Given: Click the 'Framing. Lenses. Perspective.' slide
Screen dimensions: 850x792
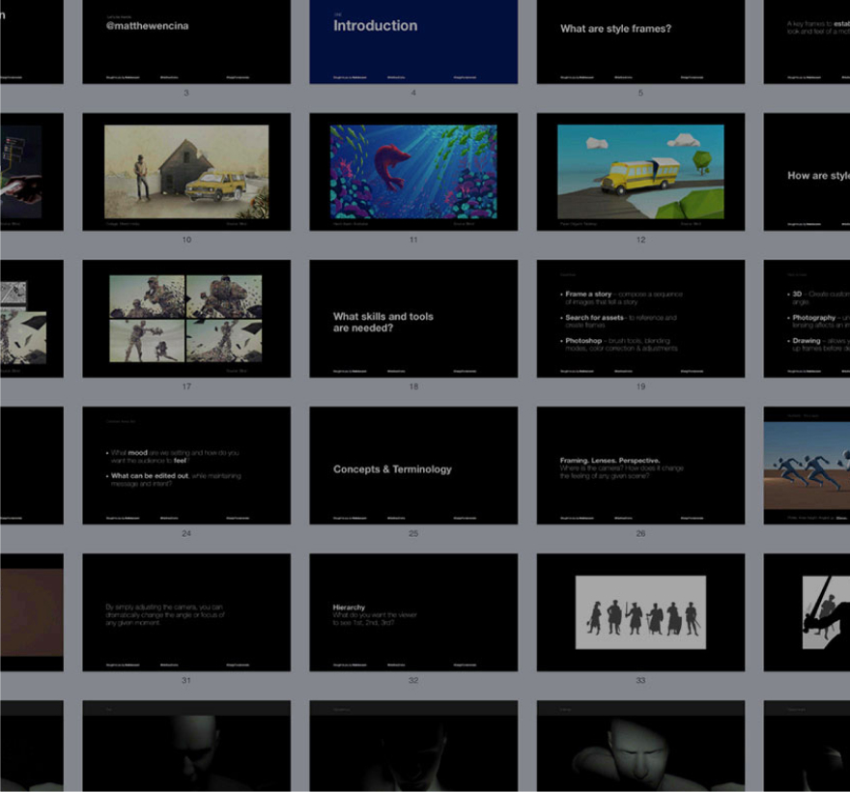Looking at the screenshot, I should 640,465.
